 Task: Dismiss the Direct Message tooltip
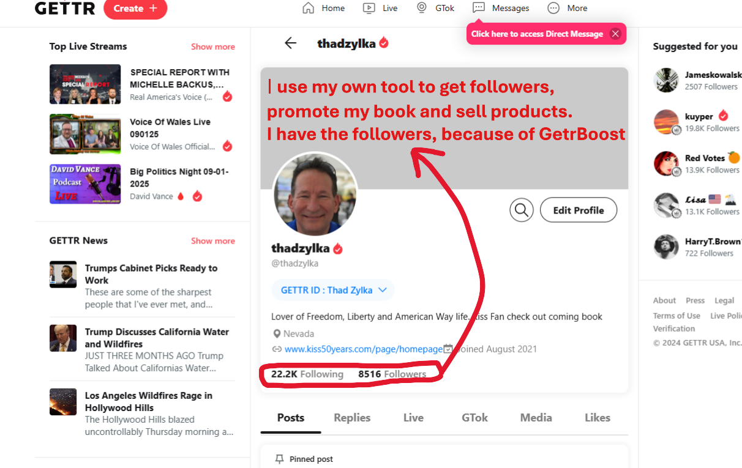tap(615, 34)
